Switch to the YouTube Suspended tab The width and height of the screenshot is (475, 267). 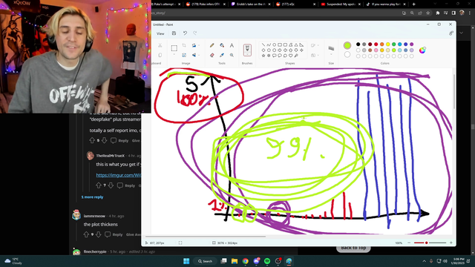(341, 4)
